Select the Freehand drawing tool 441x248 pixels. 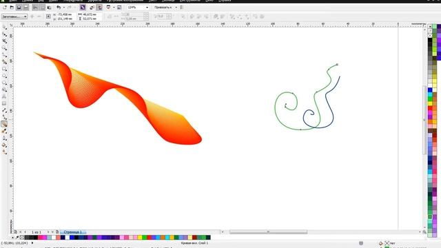click(x=4, y=55)
